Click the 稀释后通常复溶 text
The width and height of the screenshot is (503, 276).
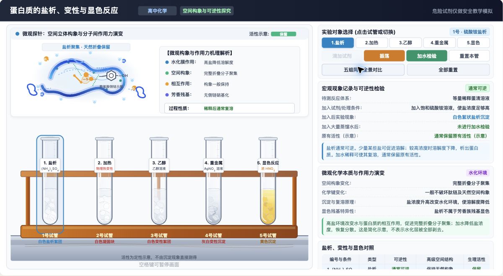pyautogui.click(x=218, y=108)
